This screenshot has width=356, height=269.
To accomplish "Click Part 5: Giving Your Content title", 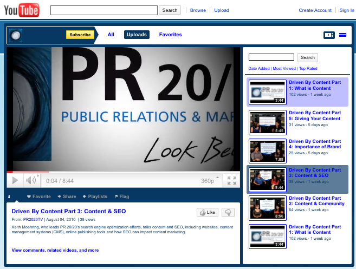I will click(x=315, y=115).
